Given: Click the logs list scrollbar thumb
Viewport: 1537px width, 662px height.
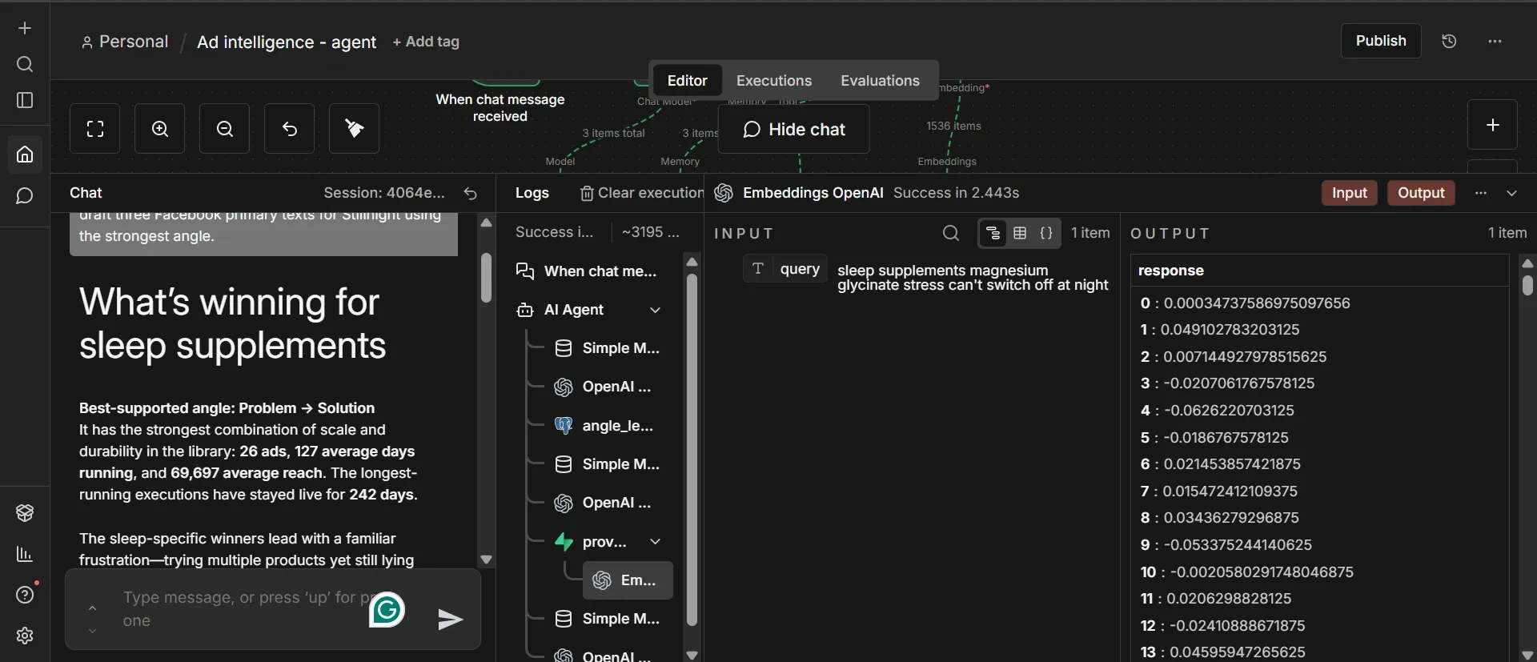Looking at the screenshot, I should [x=692, y=450].
